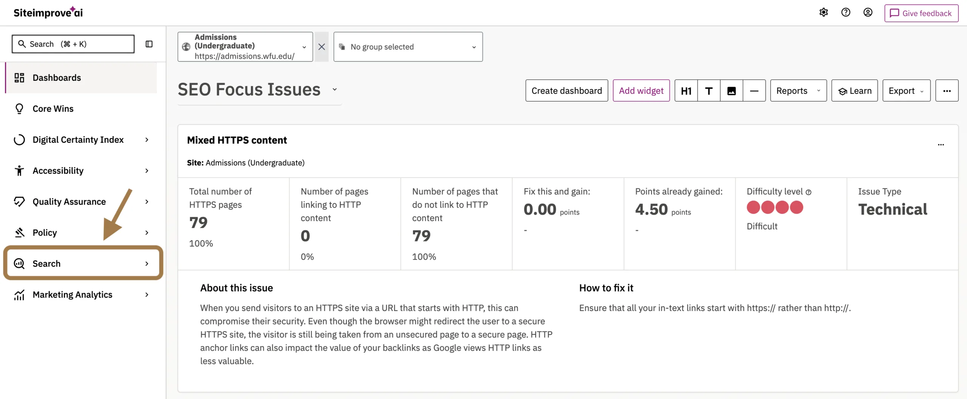Insert a text (T) widget
The width and height of the screenshot is (967, 399).
tap(709, 91)
